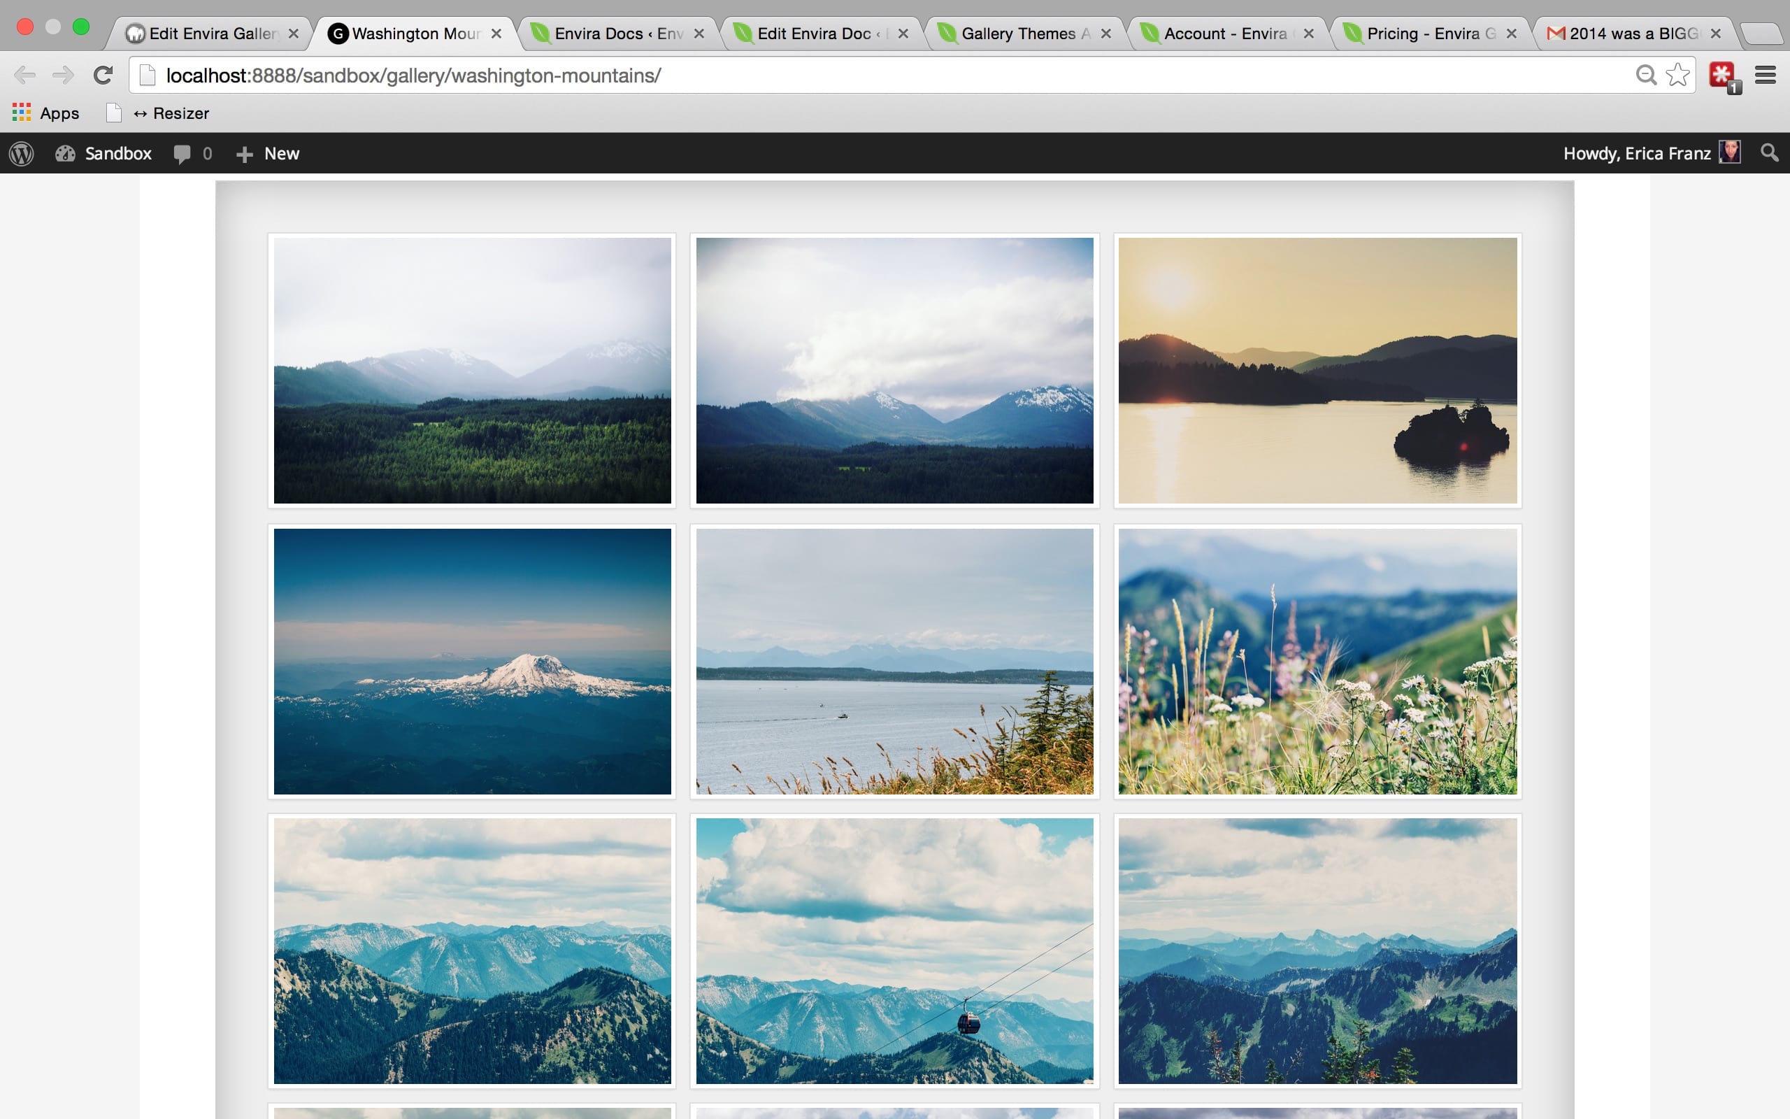Open the snowy Mount Rainier aerial thumbnail
The image size is (1790, 1119).
point(472,661)
